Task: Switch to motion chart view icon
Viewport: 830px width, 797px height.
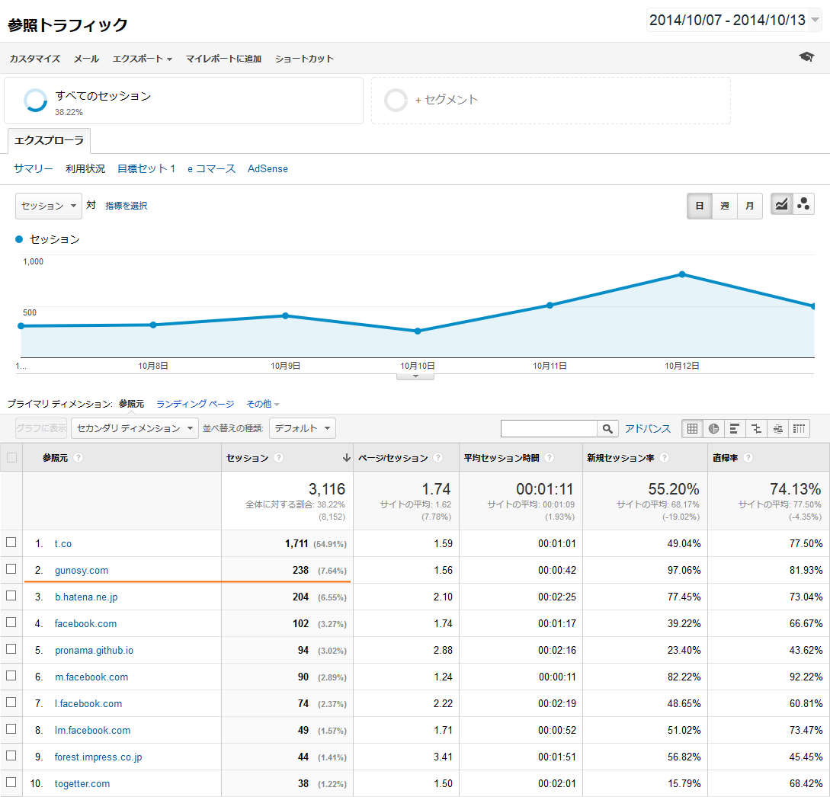Action: 803,204
